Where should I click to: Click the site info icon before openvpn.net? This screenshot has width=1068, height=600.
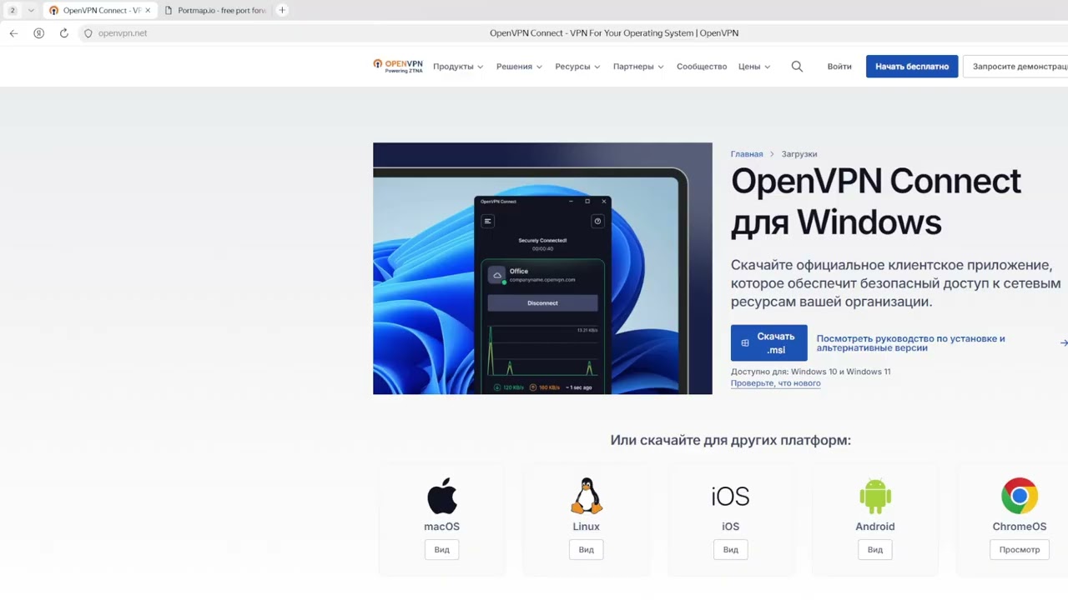pyautogui.click(x=88, y=33)
